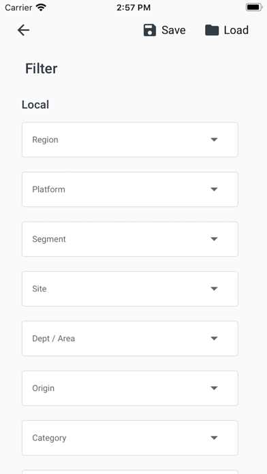Click the Dept / Area dropdown arrow
Viewport: 267px width, 474px height.
pyautogui.click(x=214, y=338)
